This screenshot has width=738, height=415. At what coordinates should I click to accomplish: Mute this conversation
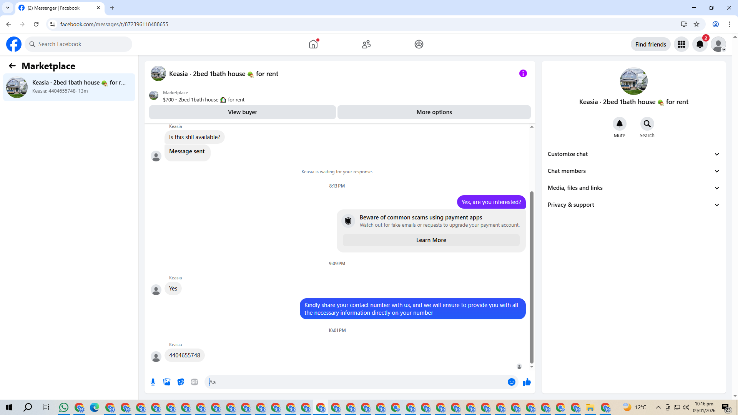(619, 124)
